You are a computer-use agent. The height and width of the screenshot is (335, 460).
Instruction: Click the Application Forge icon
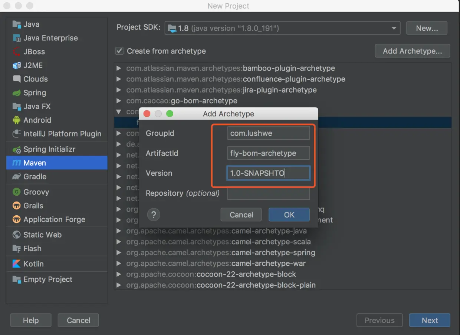17,219
